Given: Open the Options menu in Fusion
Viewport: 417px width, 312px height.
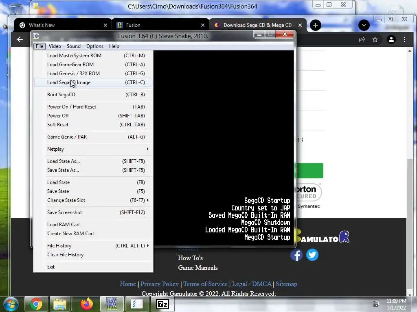Looking at the screenshot, I should (x=94, y=46).
